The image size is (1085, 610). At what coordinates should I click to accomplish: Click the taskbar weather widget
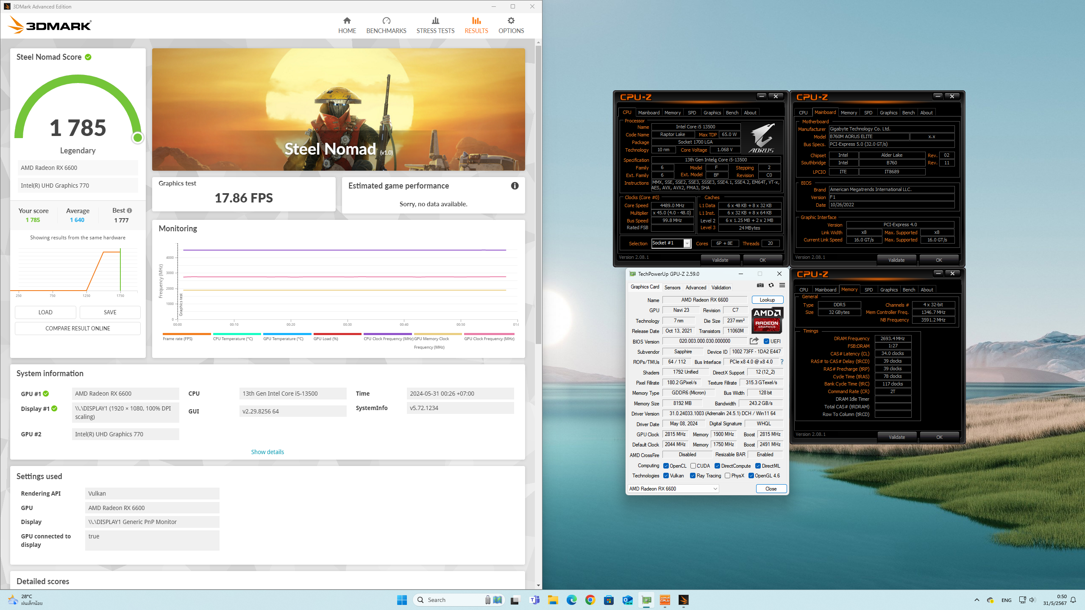click(x=25, y=600)
